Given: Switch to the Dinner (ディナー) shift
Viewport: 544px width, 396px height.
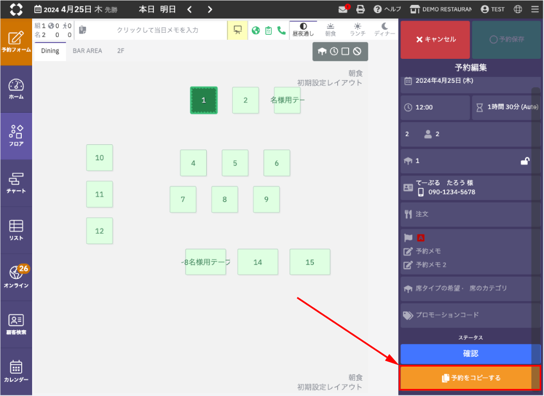Looking at the screenshot, I should pos(385,29).
